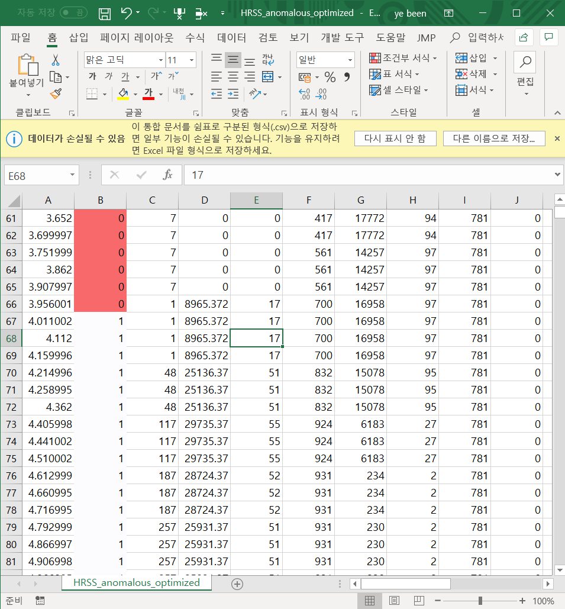This screenshot has height=609, width=565.
Task: Add a new sheet
Action: (237, 584)
